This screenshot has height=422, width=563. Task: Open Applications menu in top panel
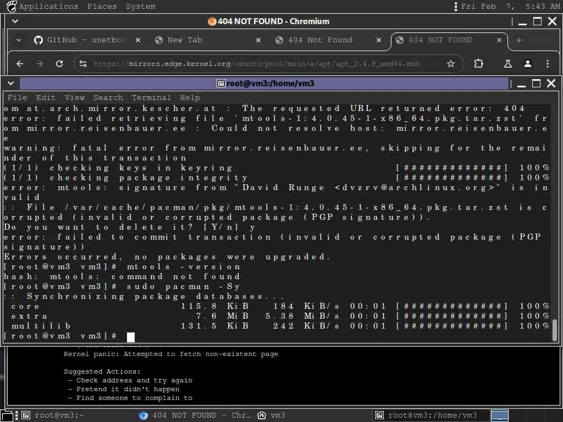[x=48, y=7]
